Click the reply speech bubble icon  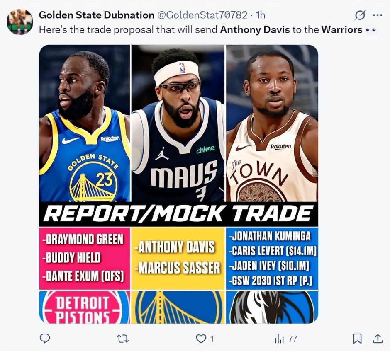(45, 339)
